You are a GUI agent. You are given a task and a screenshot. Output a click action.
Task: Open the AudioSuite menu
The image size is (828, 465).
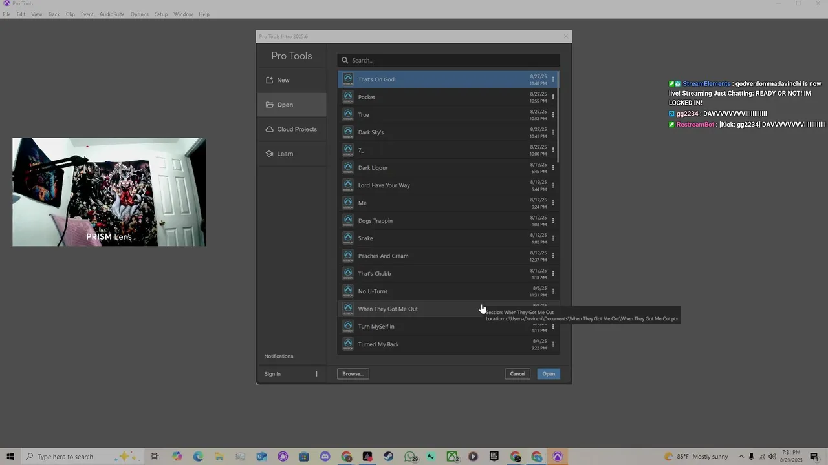(x=112, y=14)
